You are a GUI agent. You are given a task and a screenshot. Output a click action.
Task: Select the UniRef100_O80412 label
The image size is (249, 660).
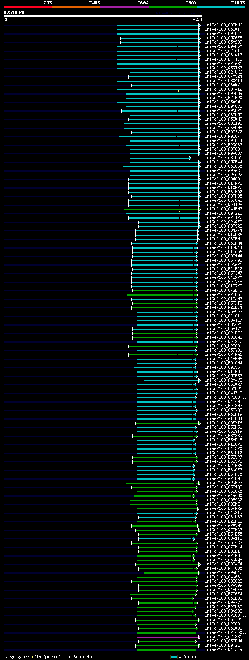click(x=223, y=89)
